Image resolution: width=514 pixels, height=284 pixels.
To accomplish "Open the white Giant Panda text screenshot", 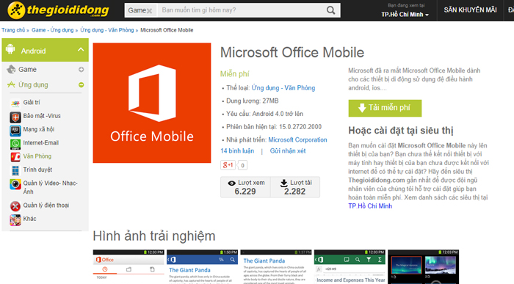I will pos(276,266).
